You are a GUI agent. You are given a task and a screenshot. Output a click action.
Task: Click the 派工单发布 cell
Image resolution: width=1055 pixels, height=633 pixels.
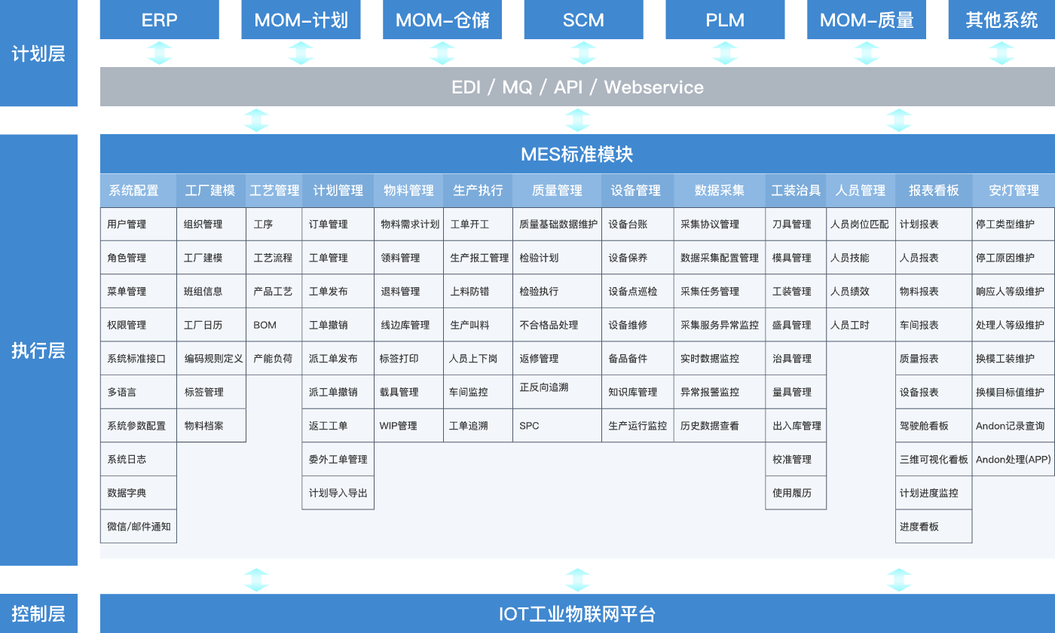click(338, 359)
